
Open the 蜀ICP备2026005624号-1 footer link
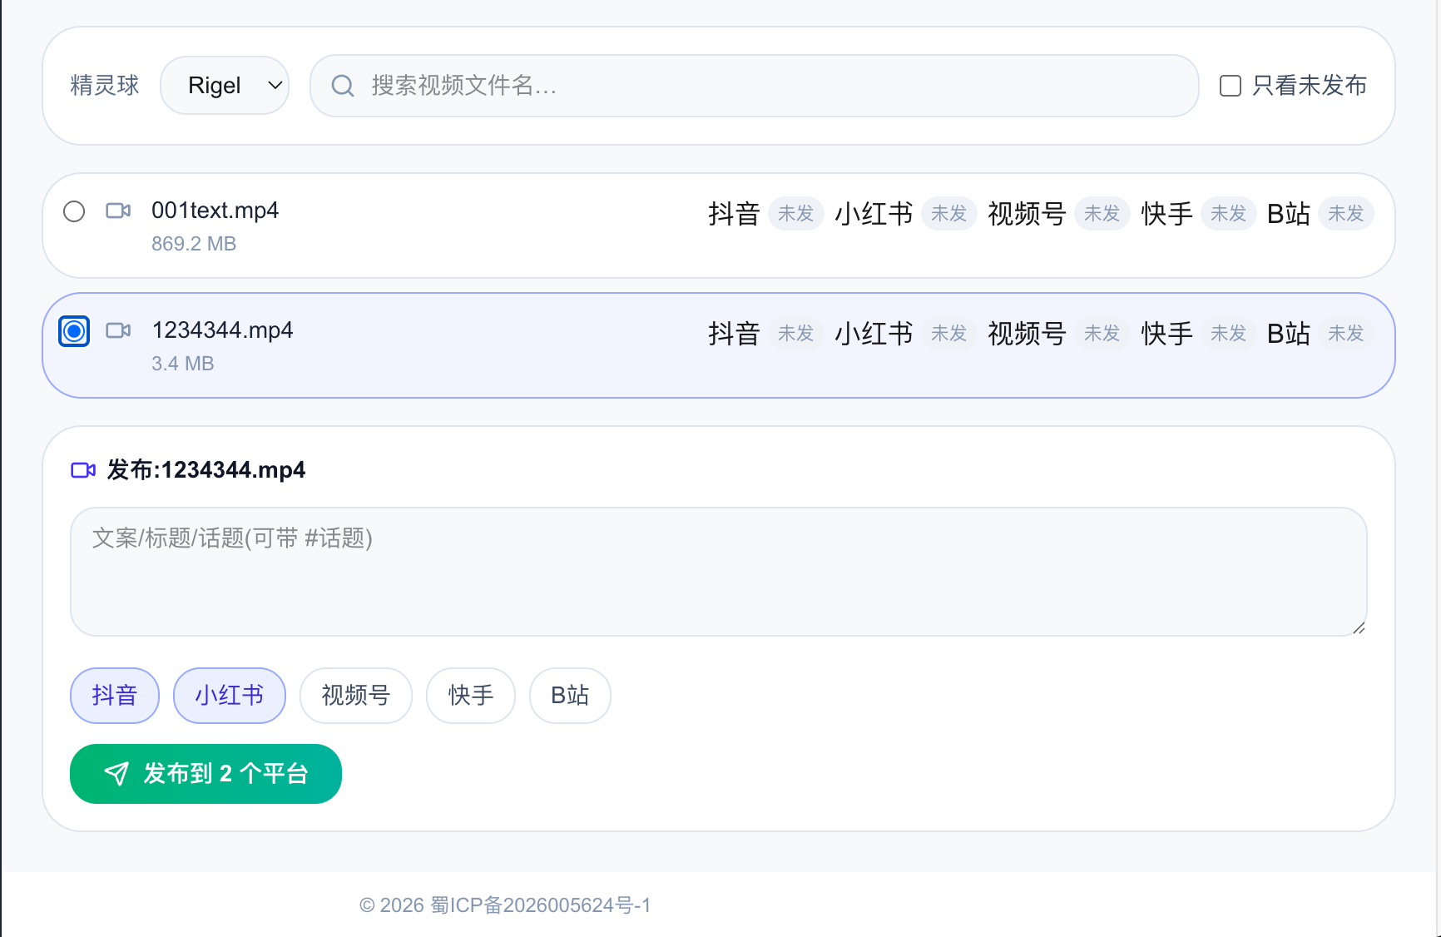point(541,905)
